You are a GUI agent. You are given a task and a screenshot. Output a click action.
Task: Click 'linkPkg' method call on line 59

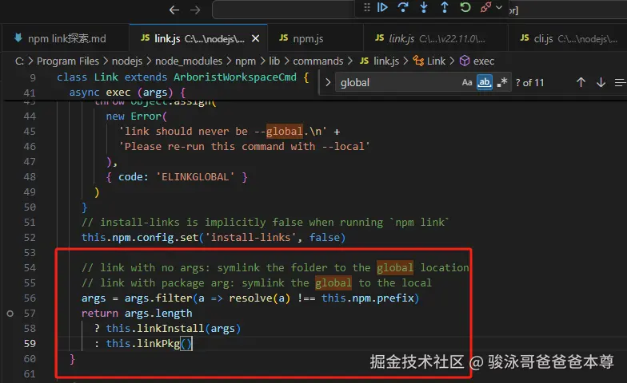(x=158, y=343)
